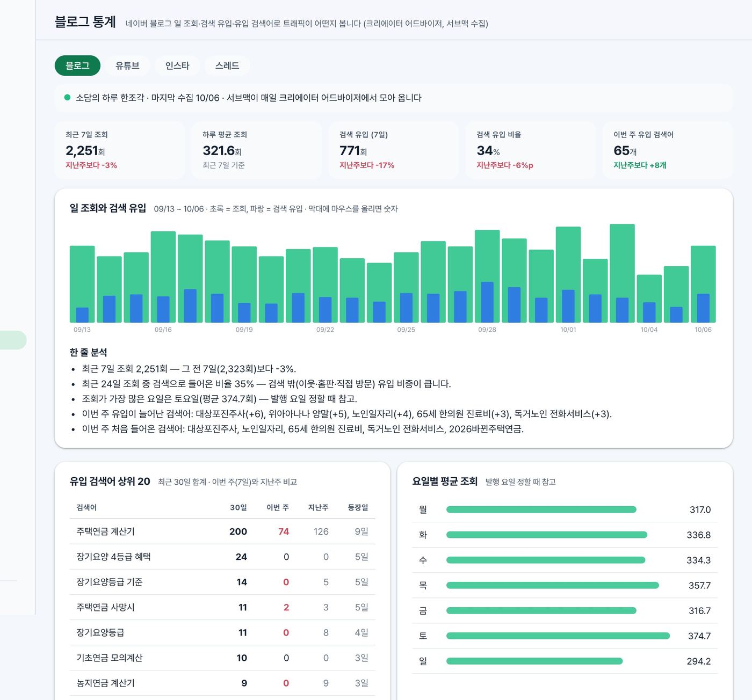The width and height of the screenshot is (752, 700).
Task: Click the 검색어 column header
Action: 86,507
